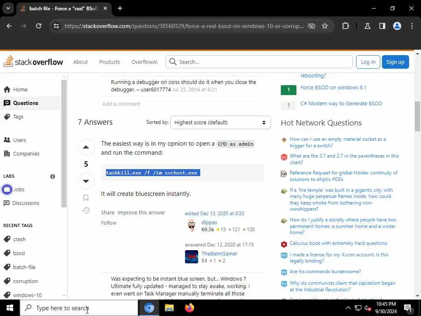This screenshot has width=421, height=316.
Task: Select the batch-file recent tag
Action: point(24,267)
